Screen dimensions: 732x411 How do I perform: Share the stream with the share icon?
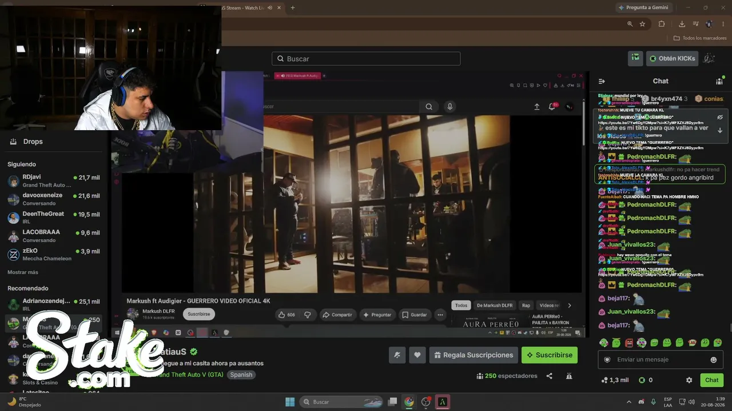coord(550,376)
